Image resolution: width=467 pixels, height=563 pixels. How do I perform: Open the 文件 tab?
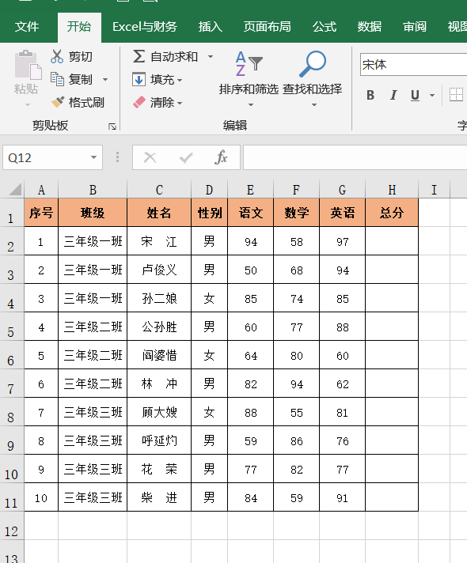(x=27, y=27)
